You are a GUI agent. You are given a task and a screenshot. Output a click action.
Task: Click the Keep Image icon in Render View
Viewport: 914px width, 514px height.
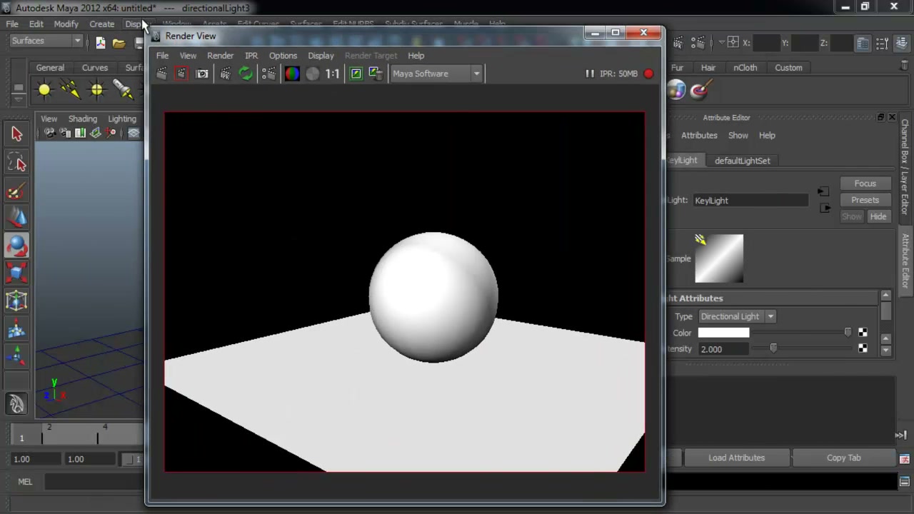[x=356, y=74]
